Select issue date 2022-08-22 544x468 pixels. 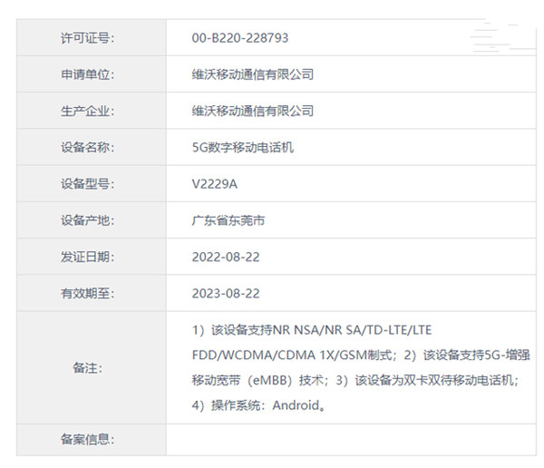[x=226, y=257]
